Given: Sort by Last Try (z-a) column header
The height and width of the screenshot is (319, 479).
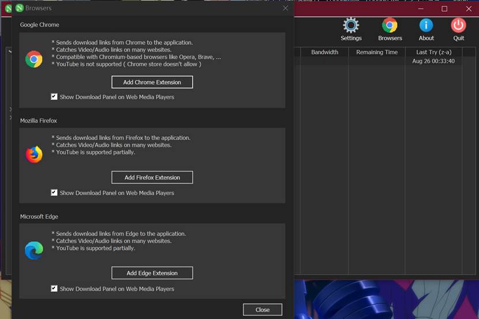Looking at the screenshot, I should (434, 52).
